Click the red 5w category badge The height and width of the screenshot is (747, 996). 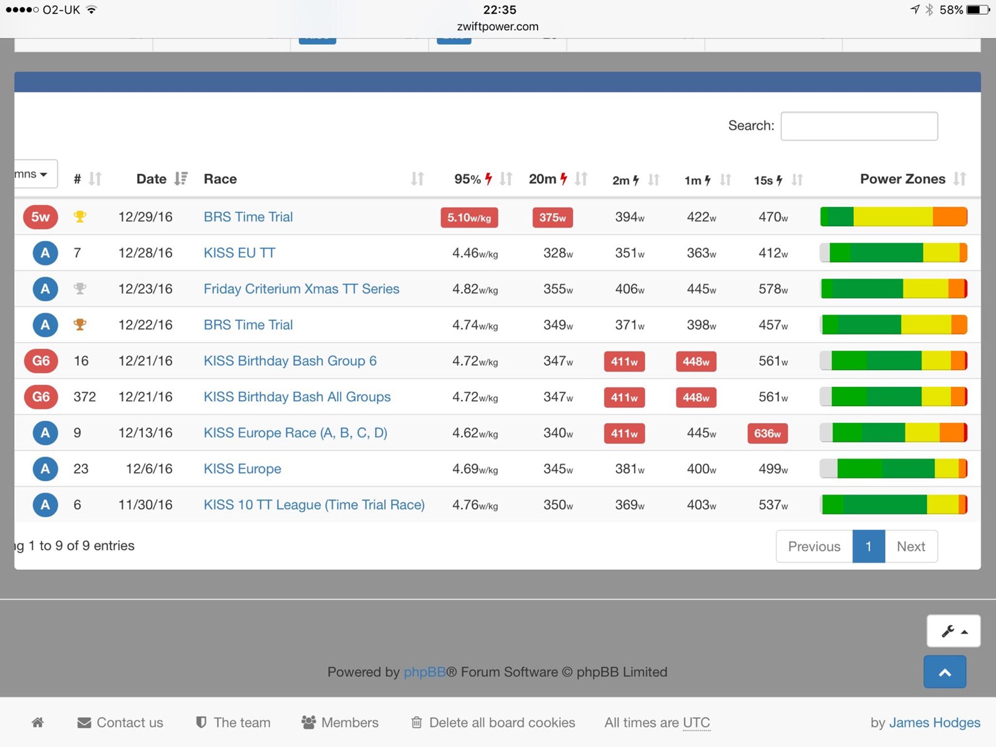pyautogui.click(x=40, y=216)
